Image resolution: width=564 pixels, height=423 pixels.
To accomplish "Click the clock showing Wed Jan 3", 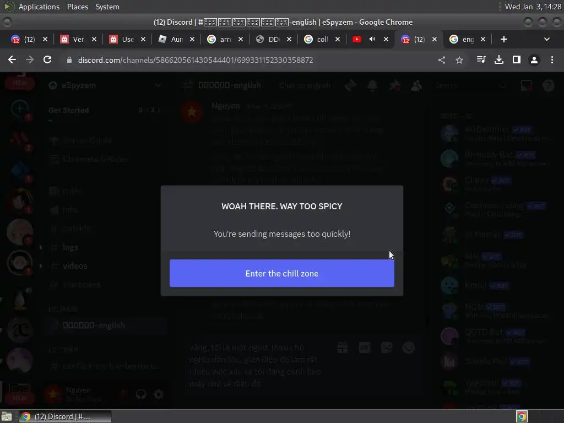I will point(533,7).
